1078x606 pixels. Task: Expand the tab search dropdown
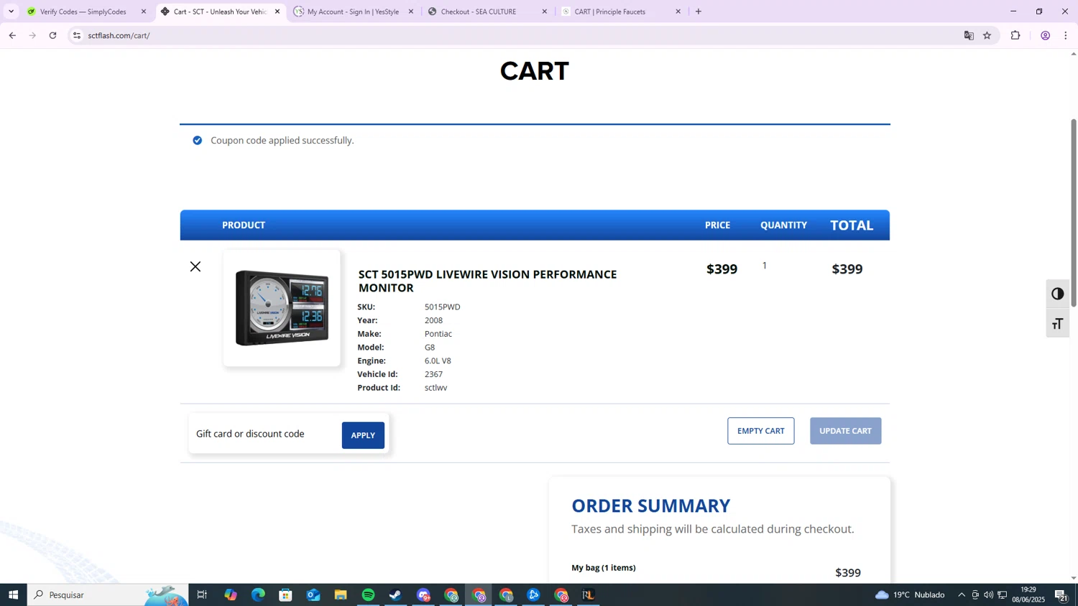click(x=11, y=11)
